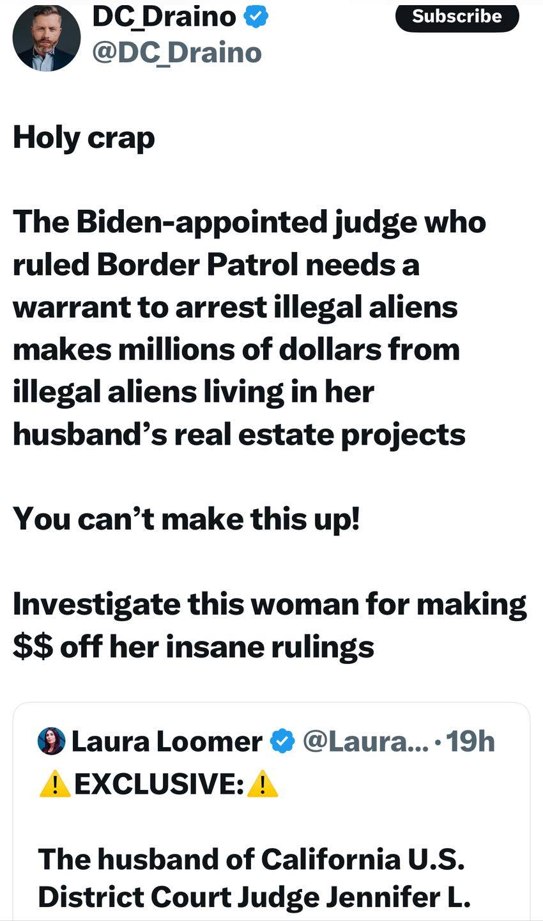The width and height of the screenshot is (543, 921).
Task: Click the blue verified badge beside DC_Draino
Action: click(257, 17)
